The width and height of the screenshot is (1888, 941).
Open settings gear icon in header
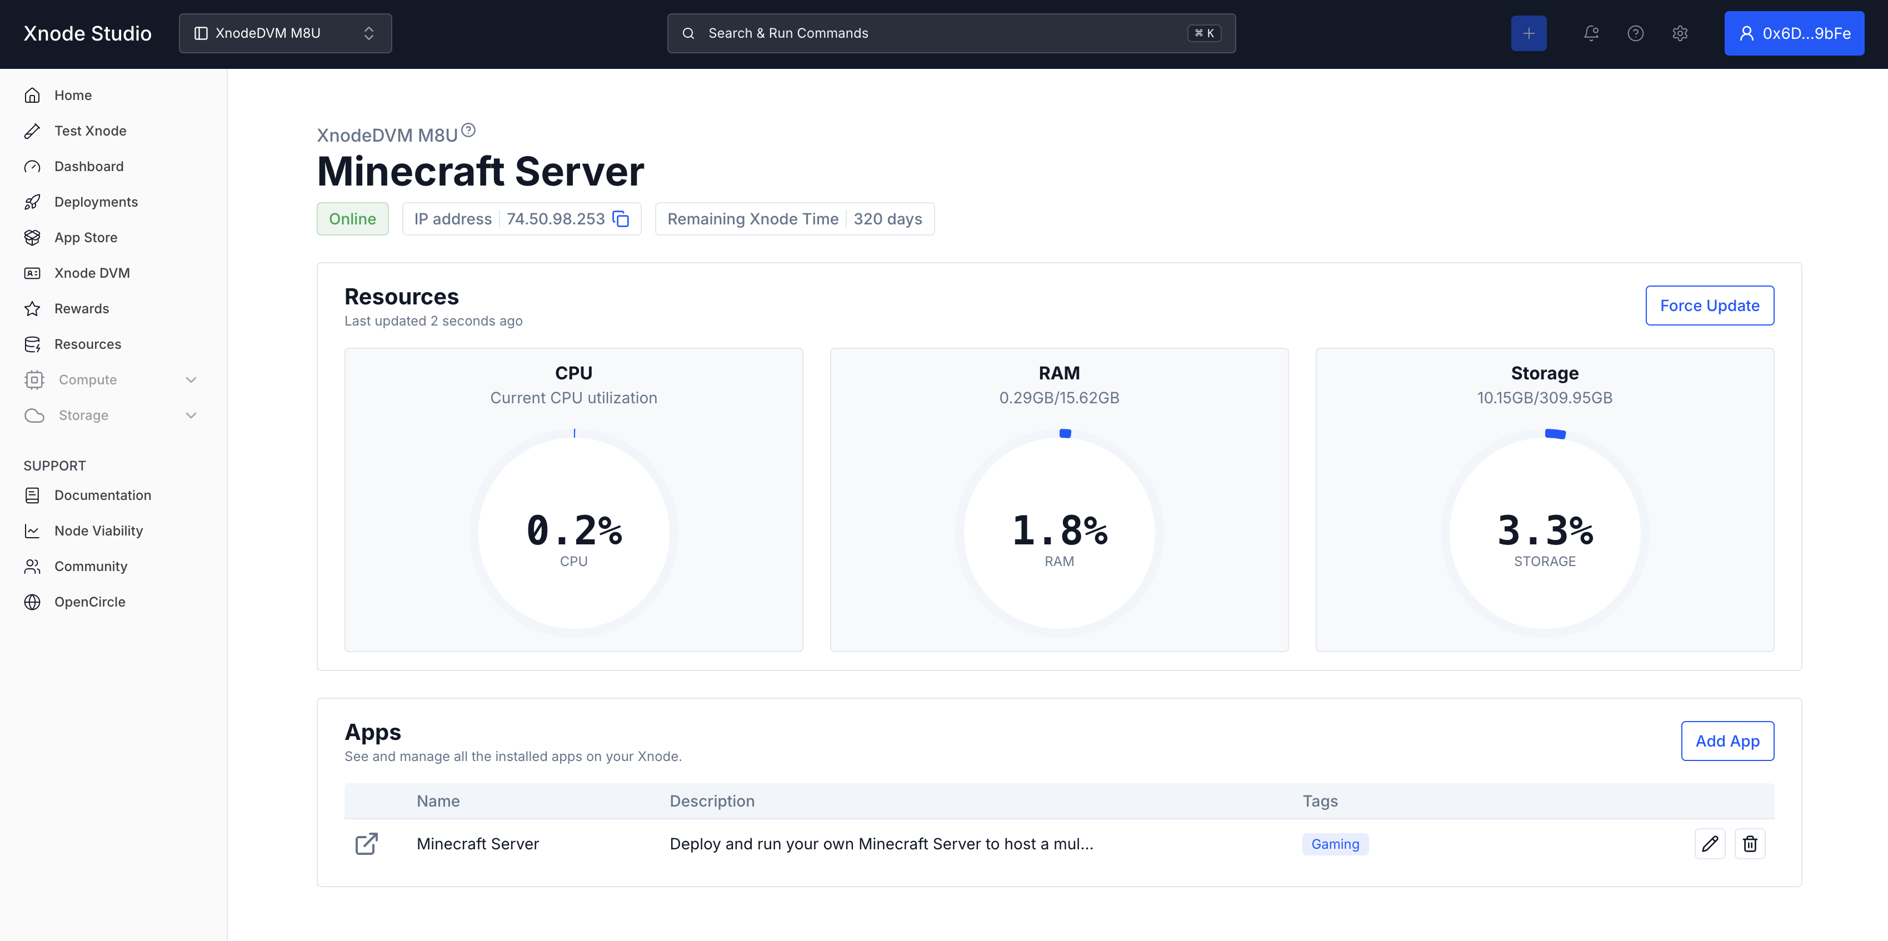(x=1680, y=33)
